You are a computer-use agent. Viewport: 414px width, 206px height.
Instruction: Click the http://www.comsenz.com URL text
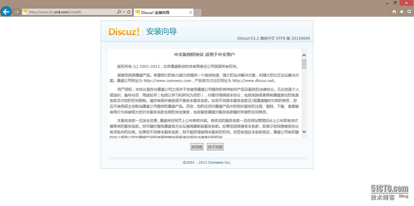[x=167, y=81]
